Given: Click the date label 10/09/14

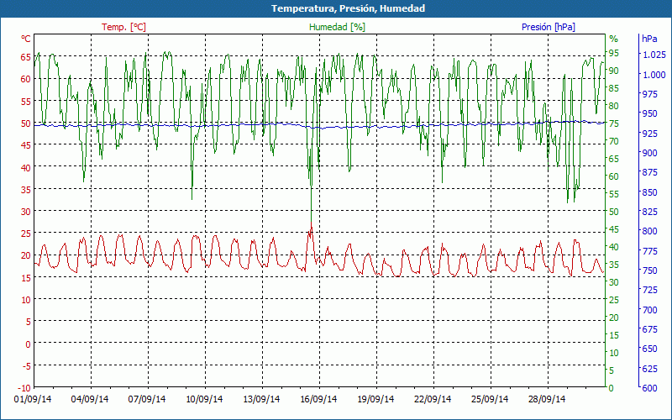Looking at the screenshot, I should [x=204, y=399].
